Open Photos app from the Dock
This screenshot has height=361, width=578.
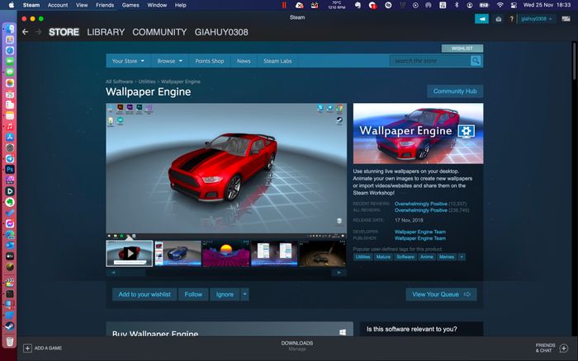click(x=10, y=82)
